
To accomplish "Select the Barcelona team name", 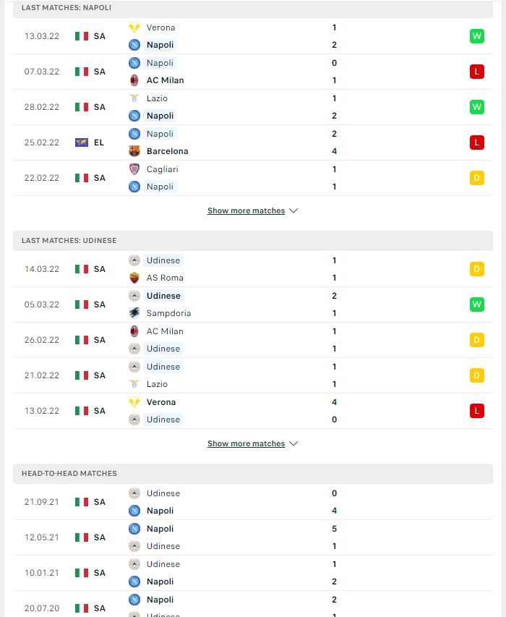I will 168,151.
